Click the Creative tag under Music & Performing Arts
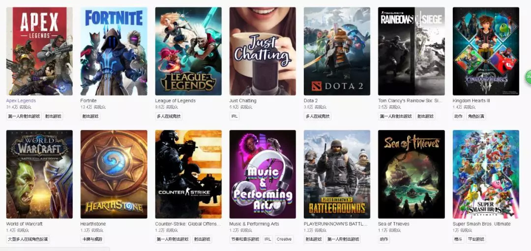 pyautogui.click(x=284, y=239)
